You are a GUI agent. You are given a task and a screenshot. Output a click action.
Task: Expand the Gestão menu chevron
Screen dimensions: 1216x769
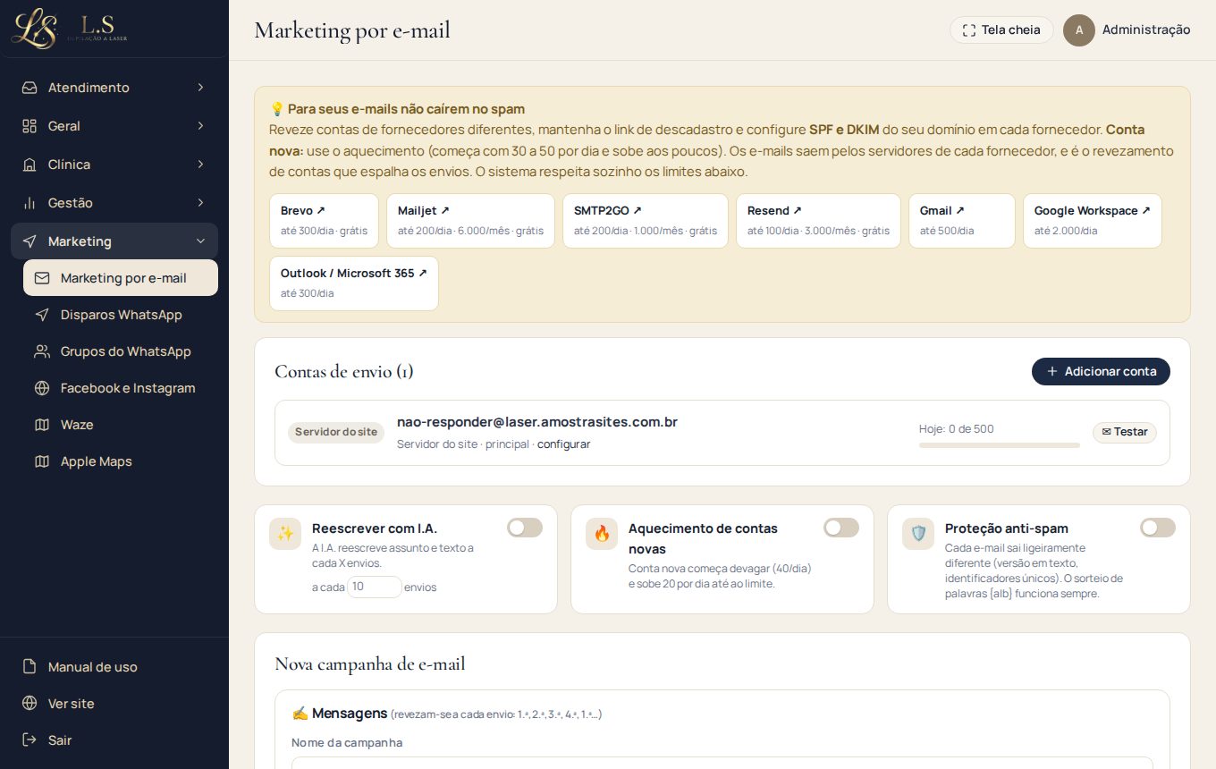(x=200, y=203)
